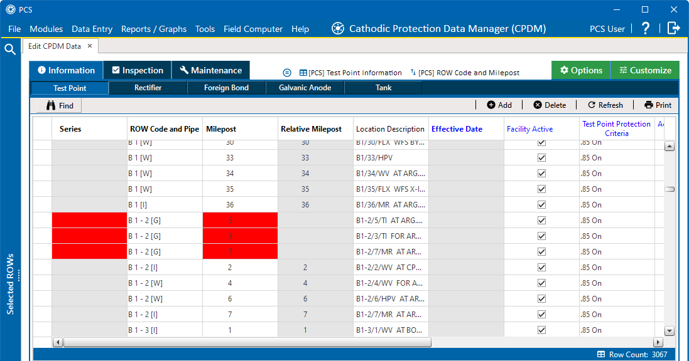Toggle Facility Active for B1-2/5/TI row
Image resolution: width=689 pixels, height=361 pixels.
(x=541, y=221)
